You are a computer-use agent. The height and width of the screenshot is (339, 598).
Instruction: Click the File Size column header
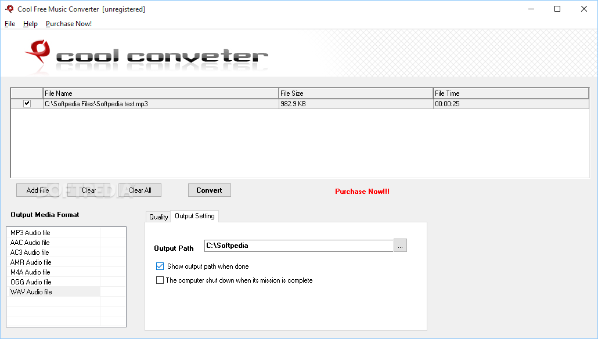(x=356, y=93)
